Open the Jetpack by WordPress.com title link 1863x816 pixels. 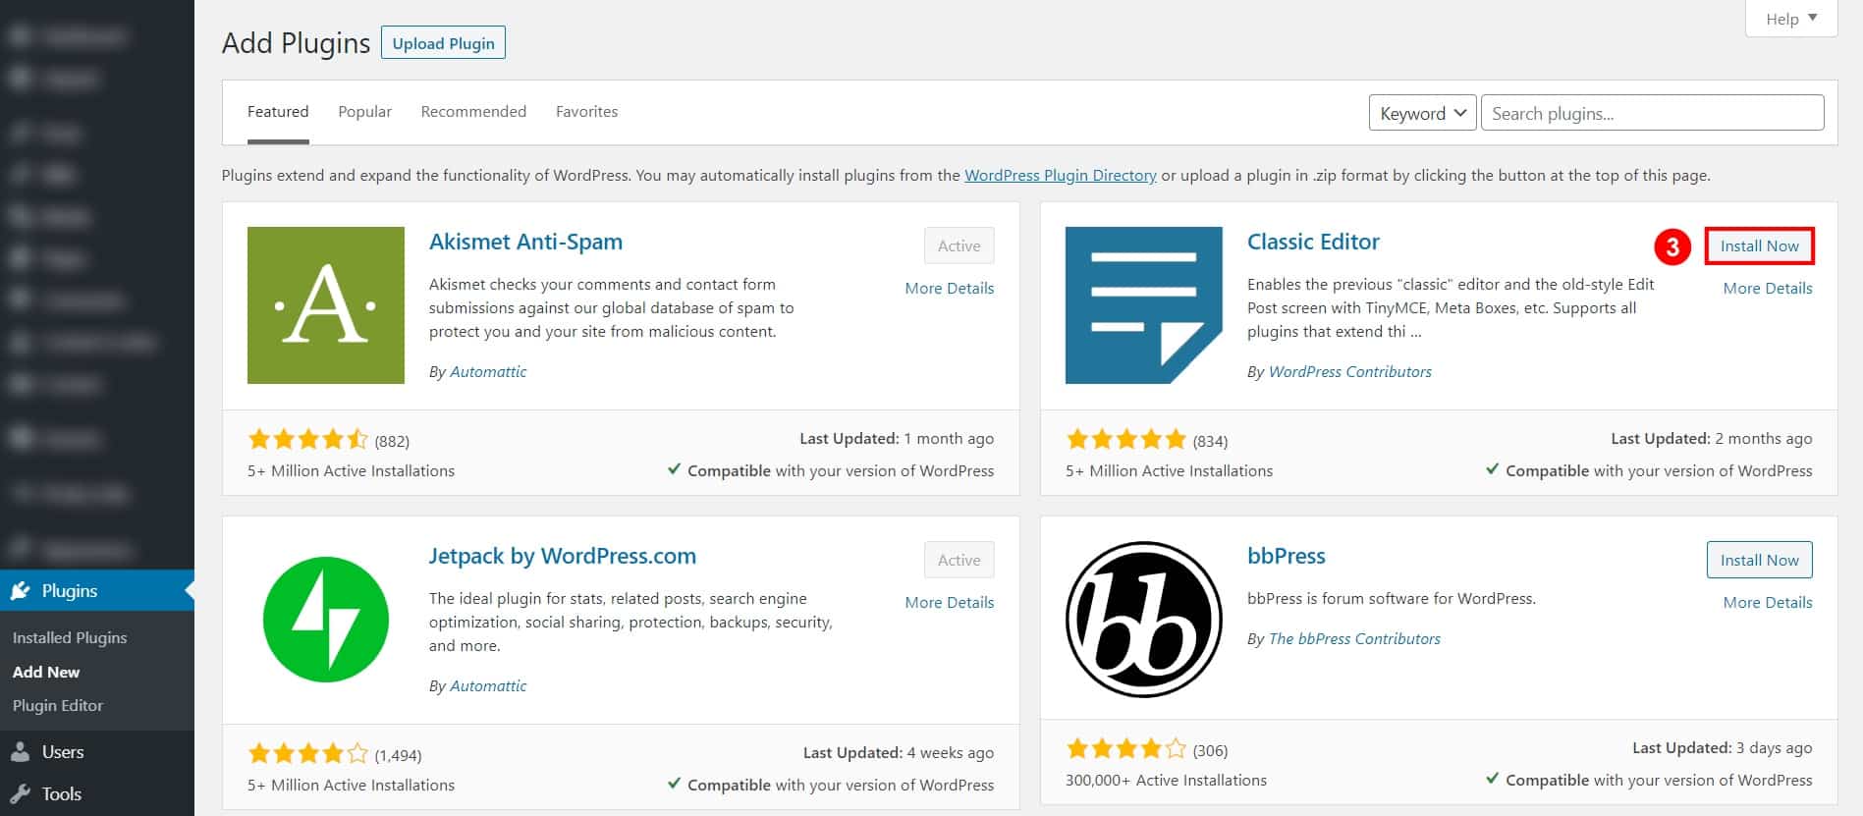(x=563, y=556)
